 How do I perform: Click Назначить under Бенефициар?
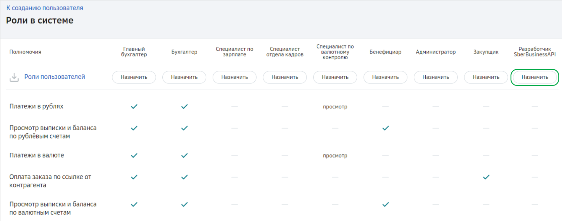point(385,77)
